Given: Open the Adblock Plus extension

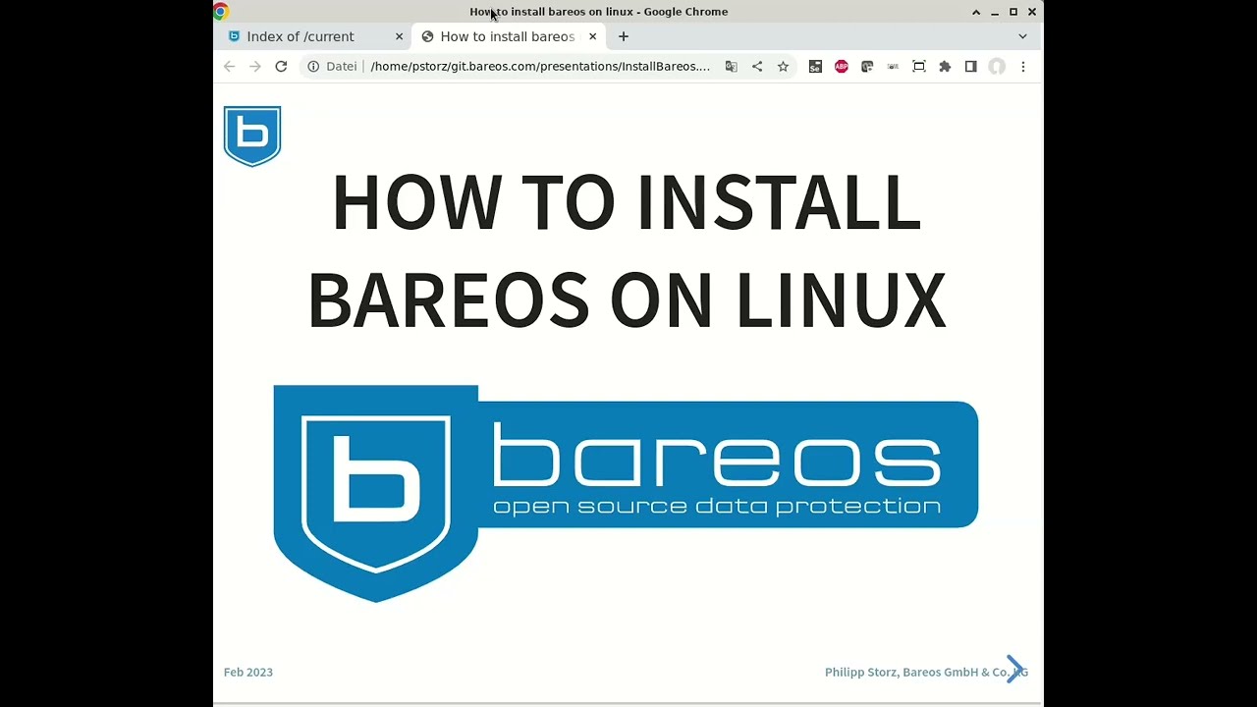Looking at the screenshot, I should pyautogui.click(x=842, y=67).
